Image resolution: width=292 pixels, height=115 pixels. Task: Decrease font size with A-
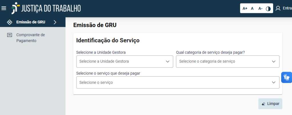coord(260,8)
